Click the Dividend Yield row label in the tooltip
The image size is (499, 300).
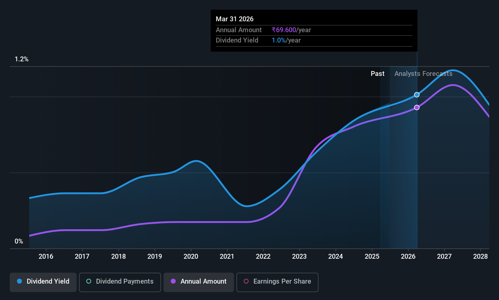pos(237,40)
